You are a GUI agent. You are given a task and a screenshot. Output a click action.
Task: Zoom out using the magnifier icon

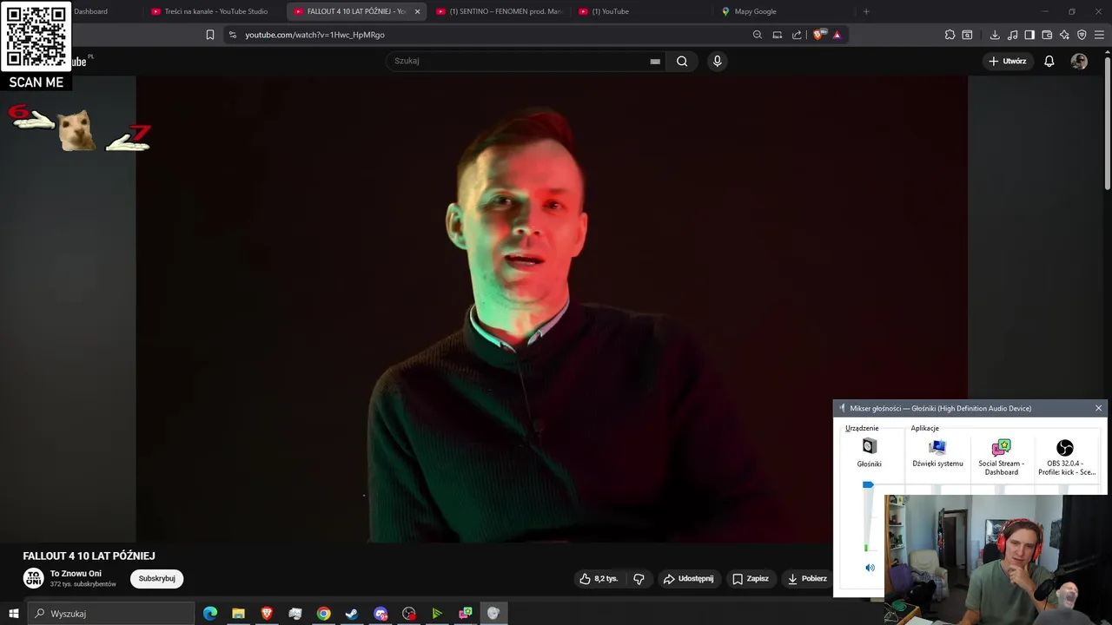coord(758,35)
